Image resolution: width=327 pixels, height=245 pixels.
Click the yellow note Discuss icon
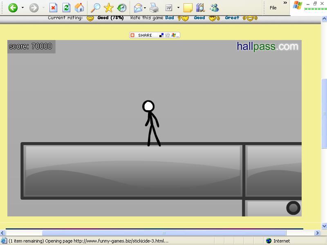(x=188, y=8)
